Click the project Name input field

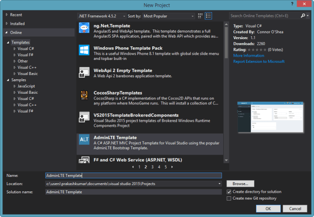click(x=133, y=175)
